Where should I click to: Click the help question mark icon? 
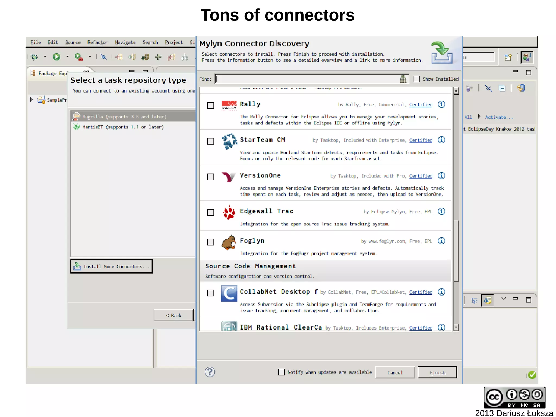[210, 372]
